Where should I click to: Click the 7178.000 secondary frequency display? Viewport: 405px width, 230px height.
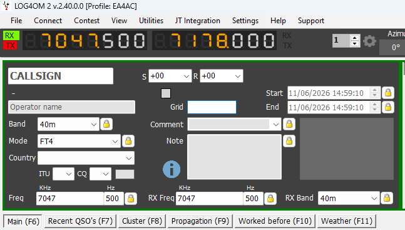[x=214, y=41]
